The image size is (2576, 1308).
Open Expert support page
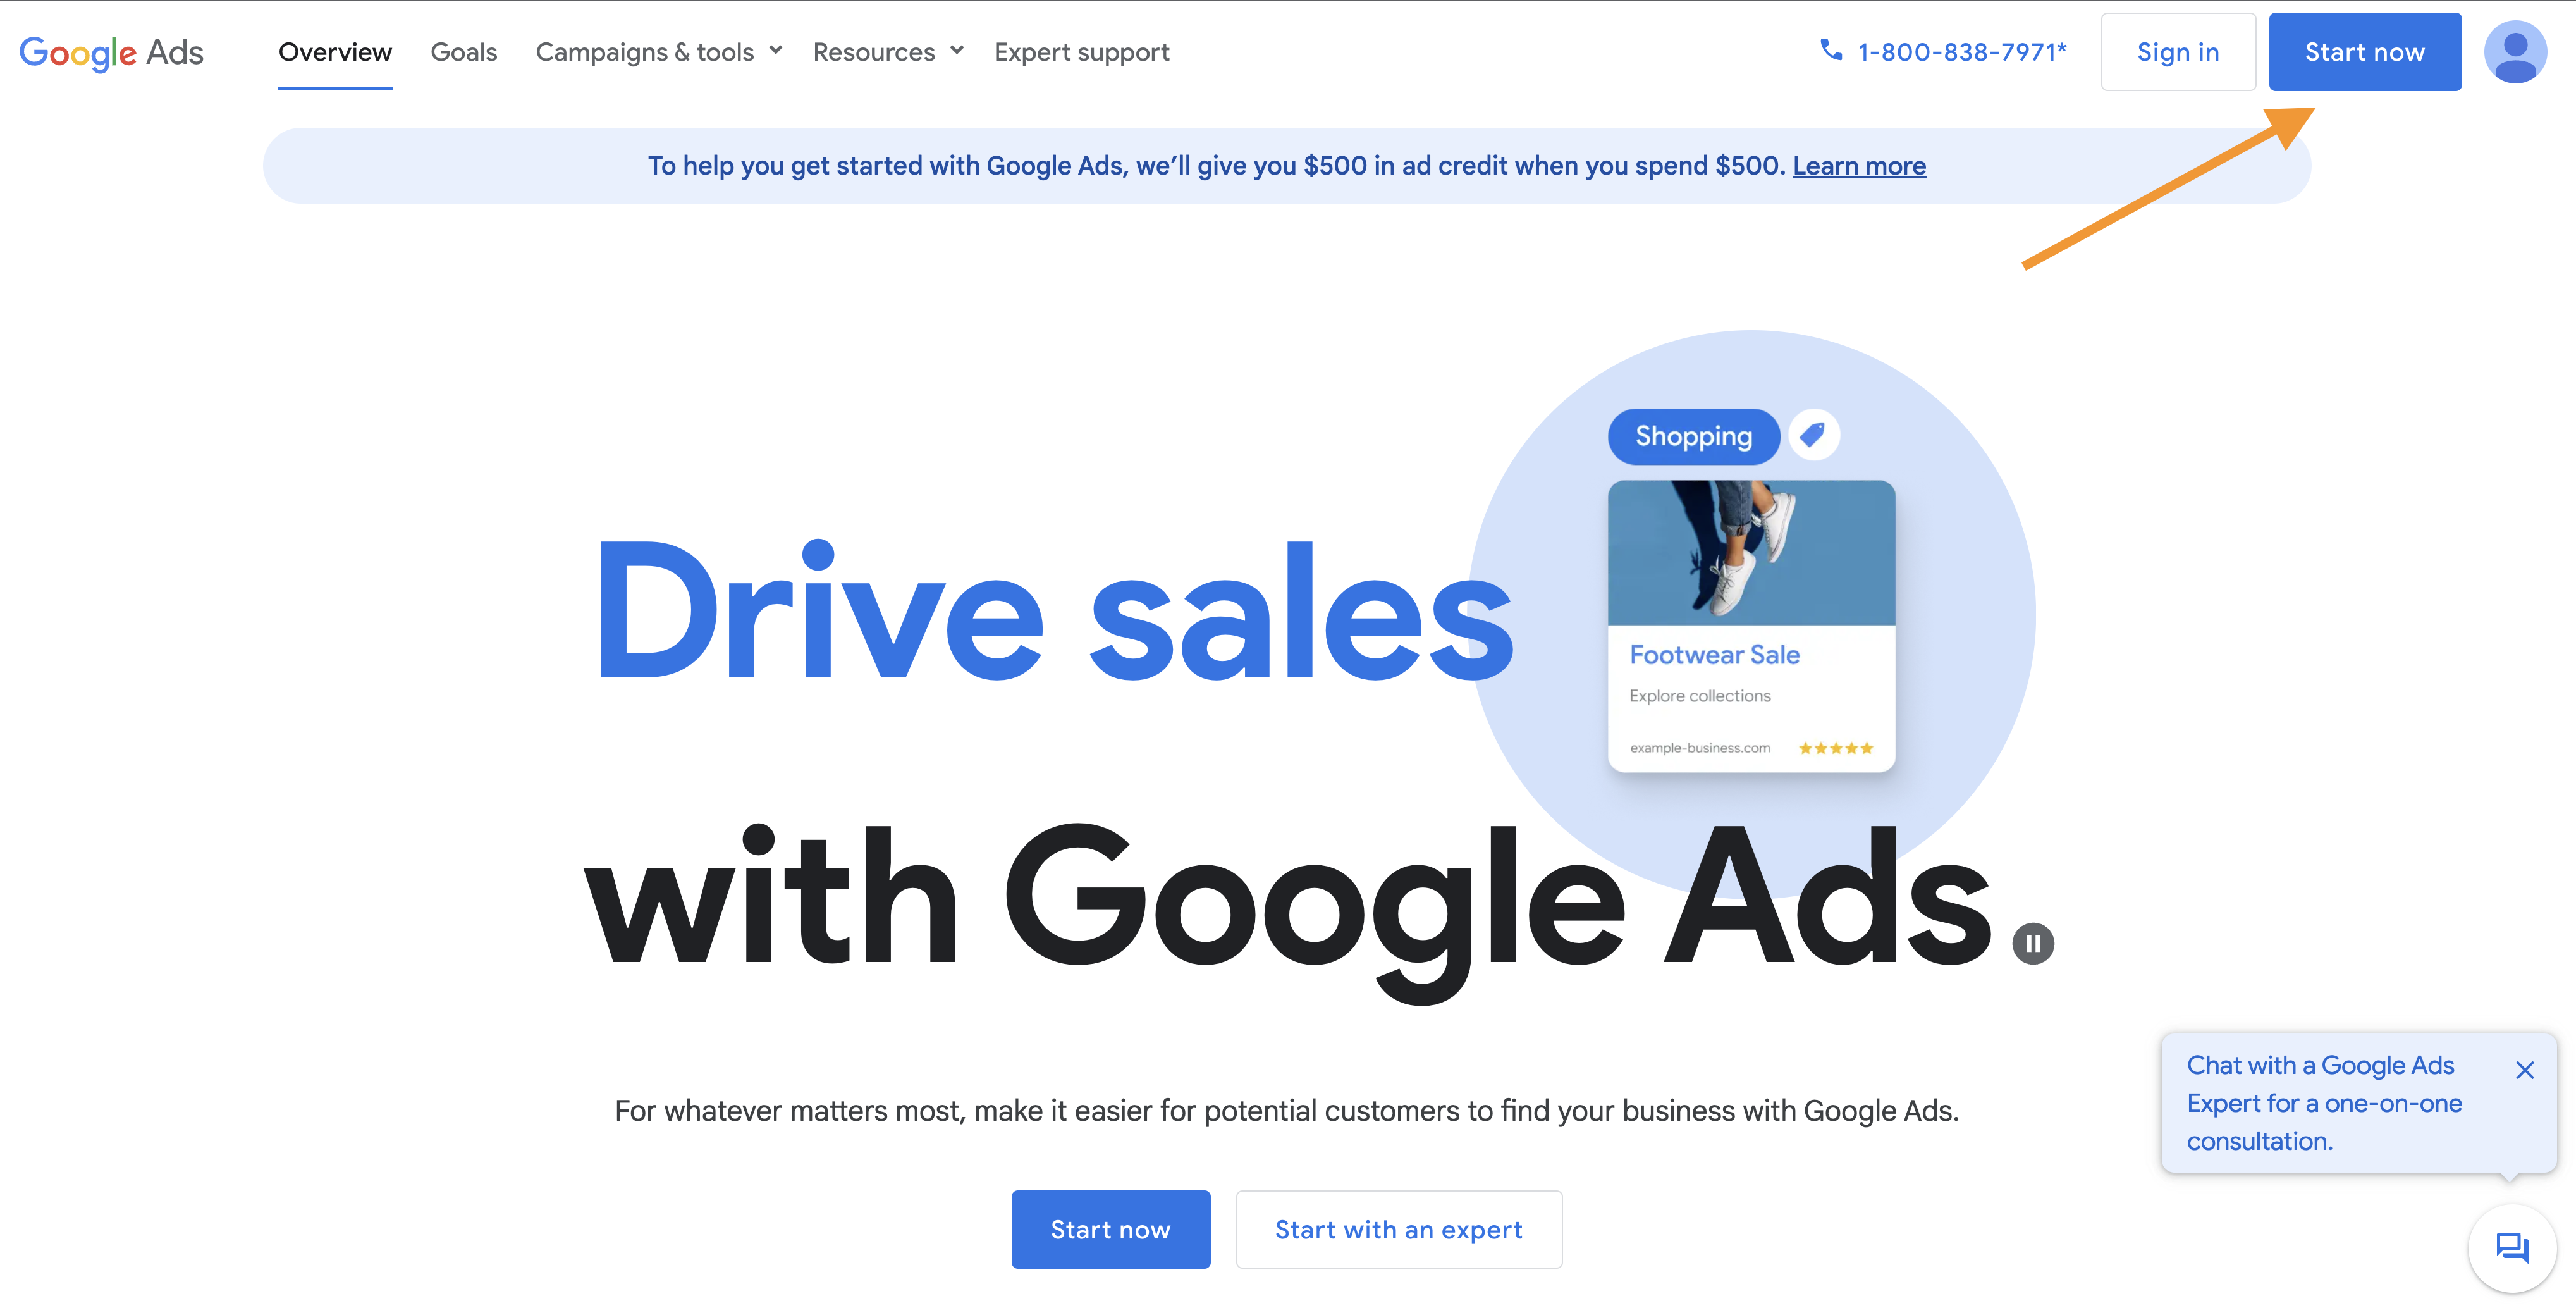[x=1081, y=52]
